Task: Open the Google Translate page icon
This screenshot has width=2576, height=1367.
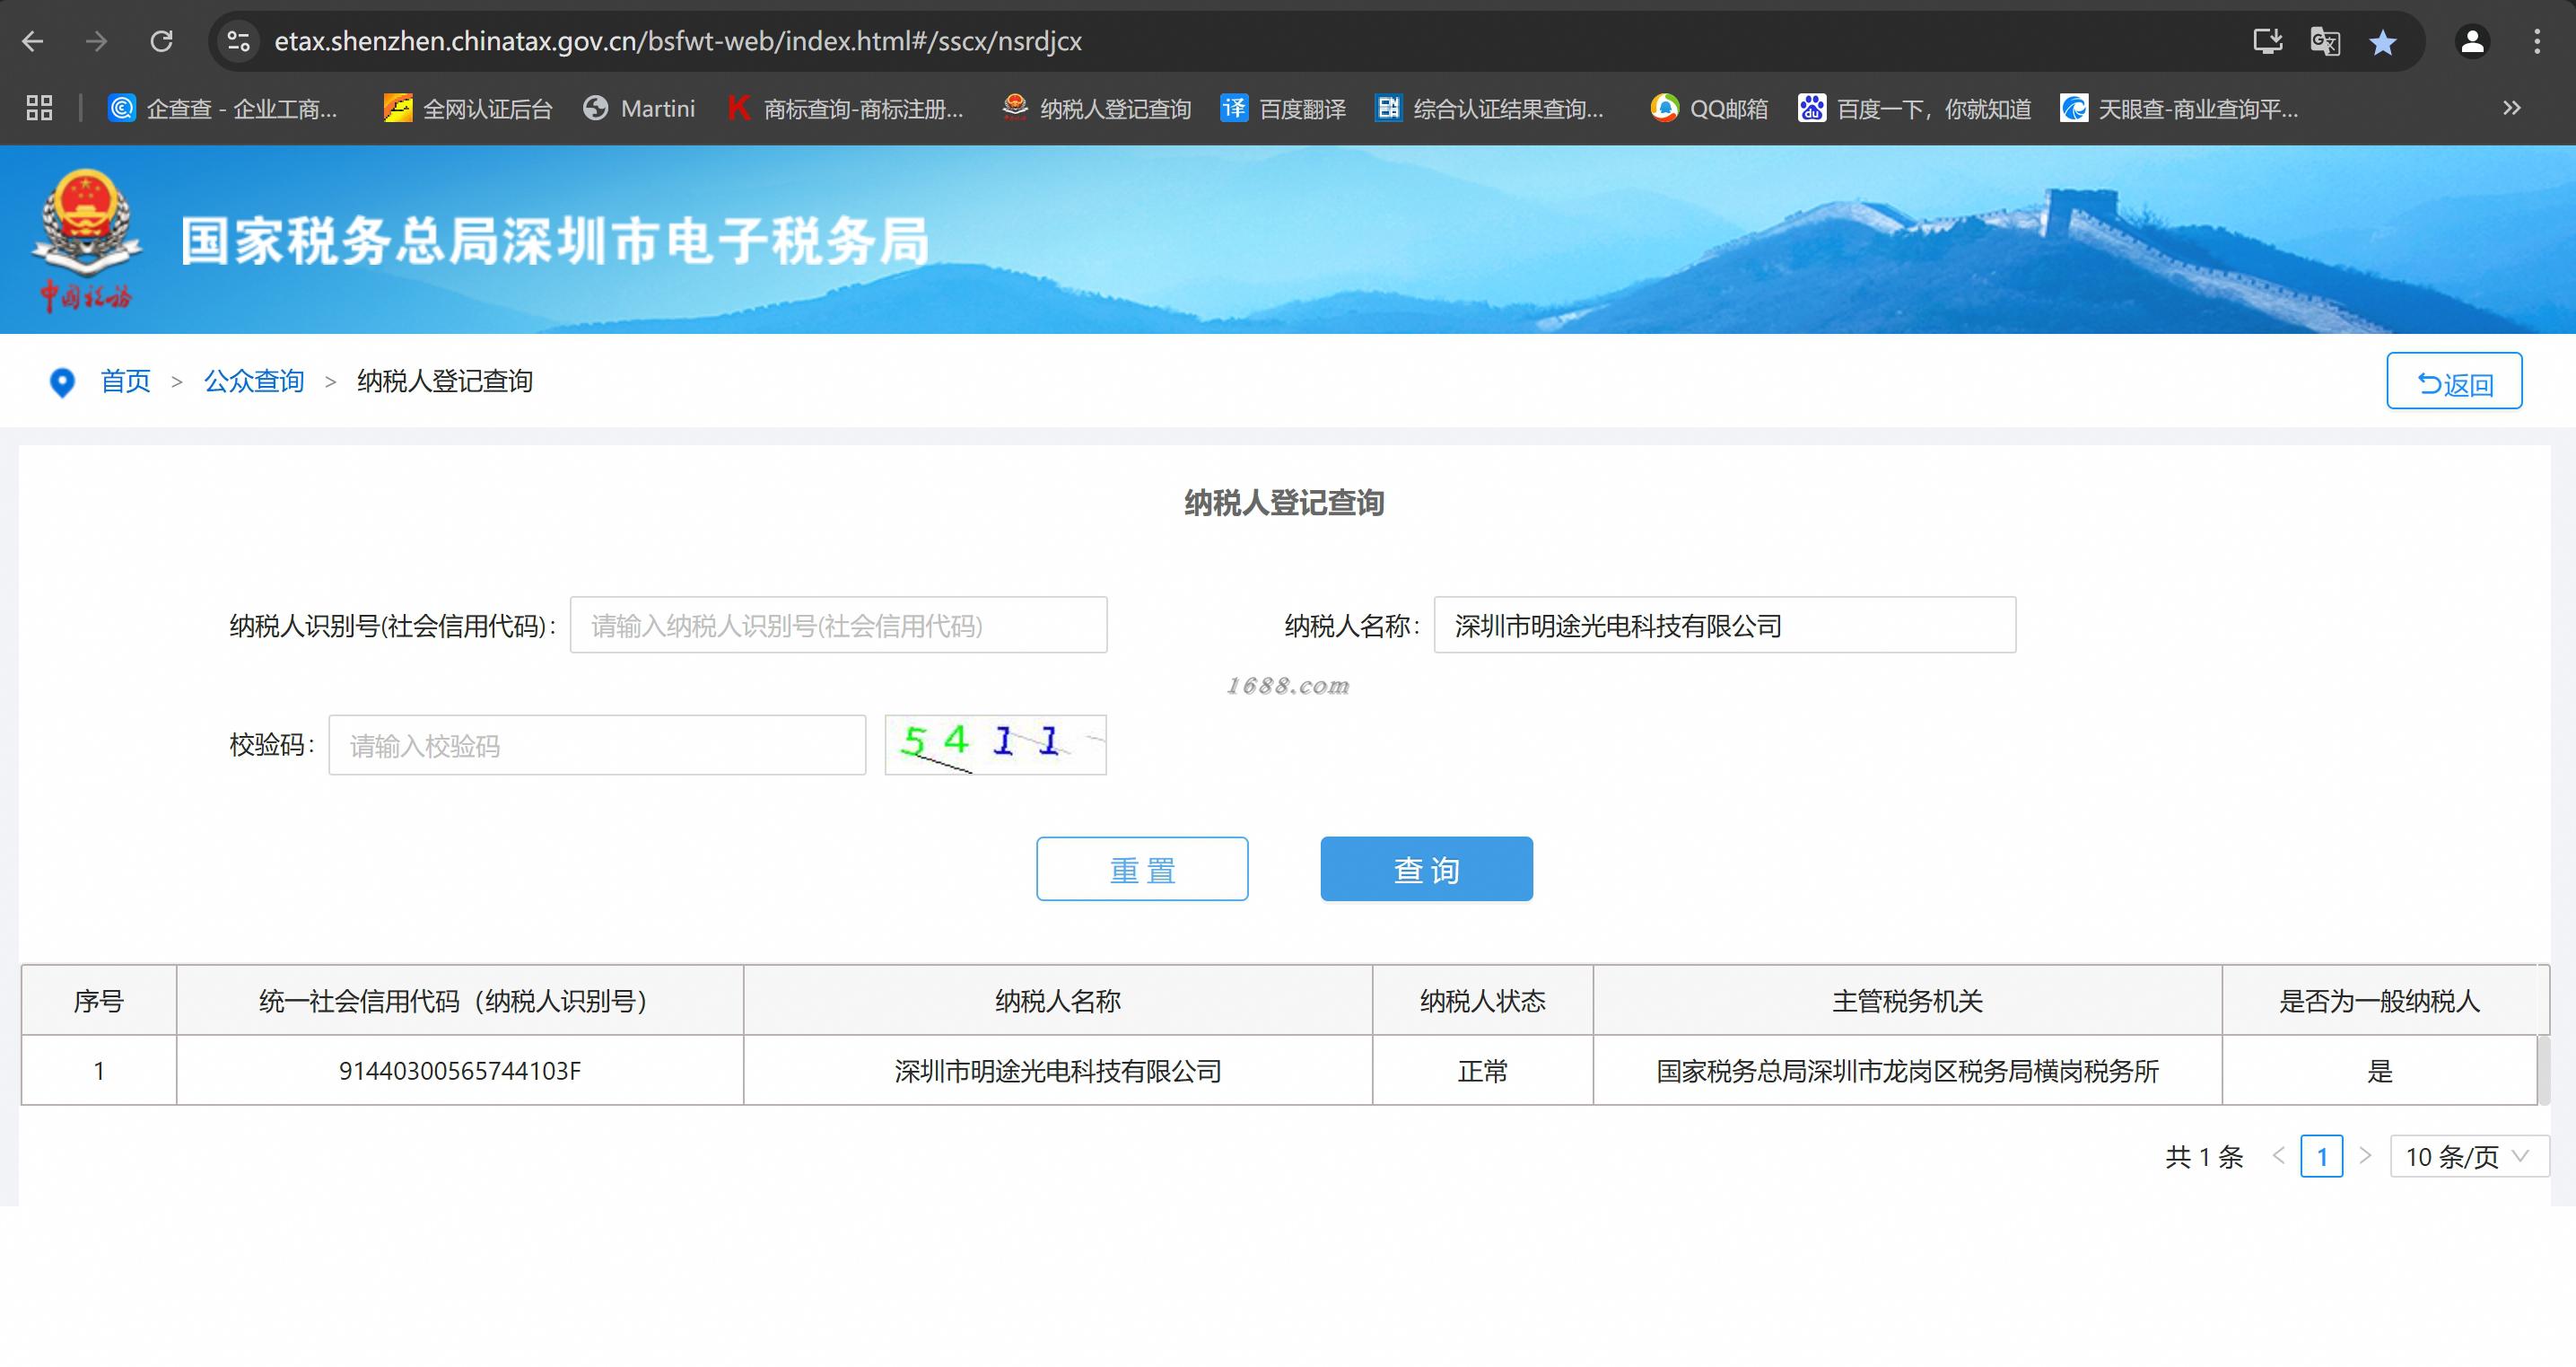Action: tap(2325, 42)
